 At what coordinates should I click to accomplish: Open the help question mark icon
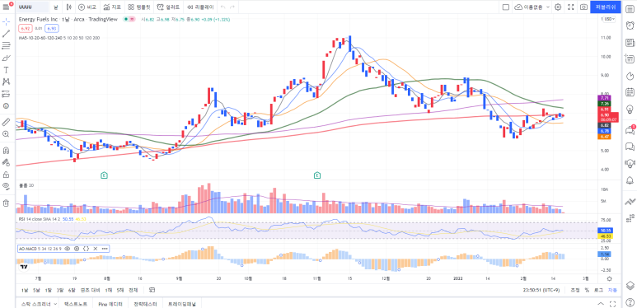point(630,301)
